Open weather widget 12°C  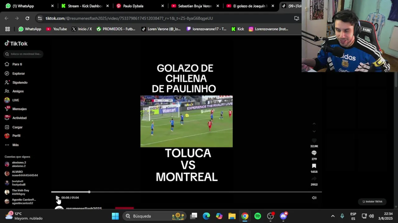pos(24,216)
